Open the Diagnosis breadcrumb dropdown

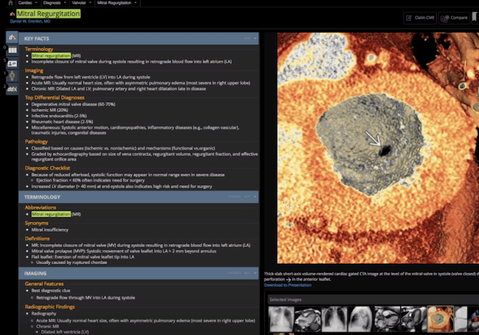click(x=54, y=3)
